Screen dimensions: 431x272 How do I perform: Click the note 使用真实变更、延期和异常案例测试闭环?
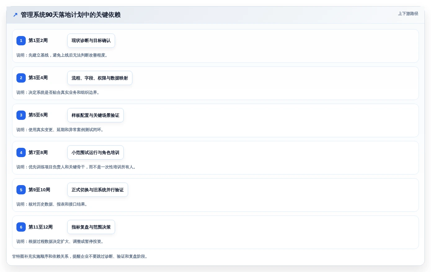[x=60, y=130]
